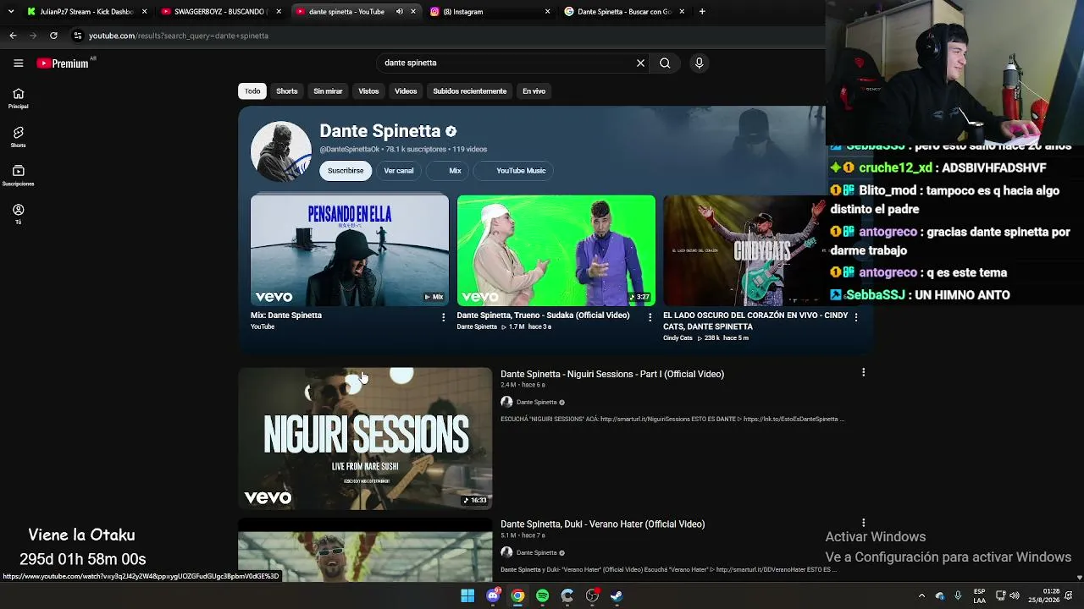
Task: Open Niguiri Sessions - Part I title link
Action: 612,374
